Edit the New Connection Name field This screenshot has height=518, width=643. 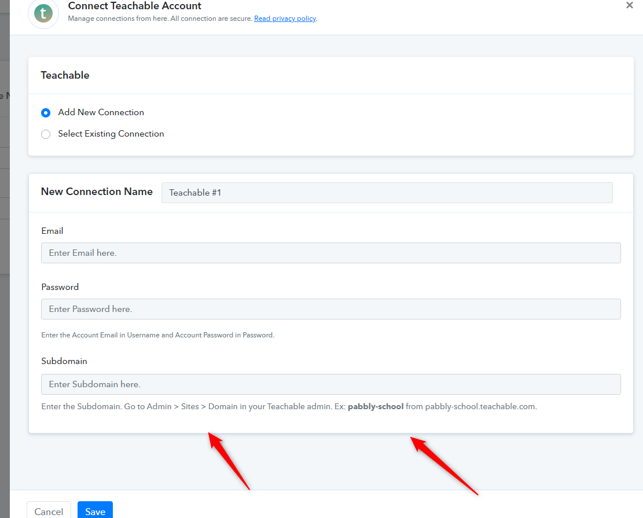tap(387, 193)
